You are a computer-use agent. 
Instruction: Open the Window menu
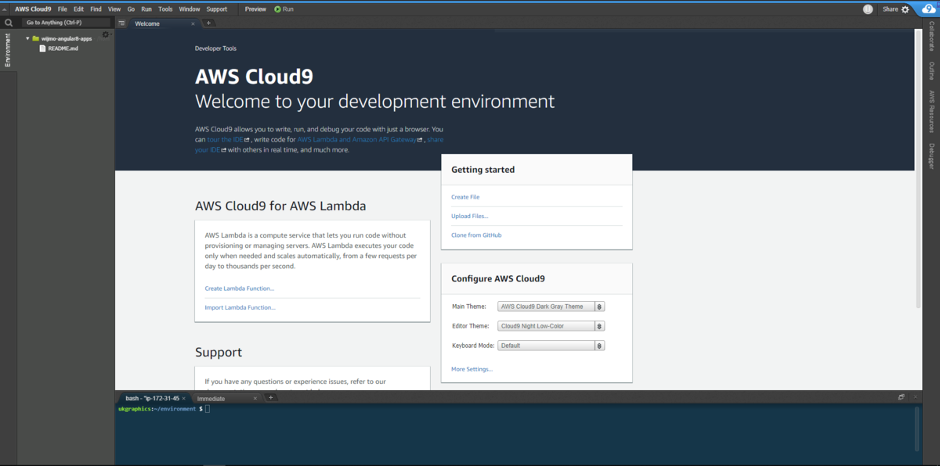[x=190, y=9]
